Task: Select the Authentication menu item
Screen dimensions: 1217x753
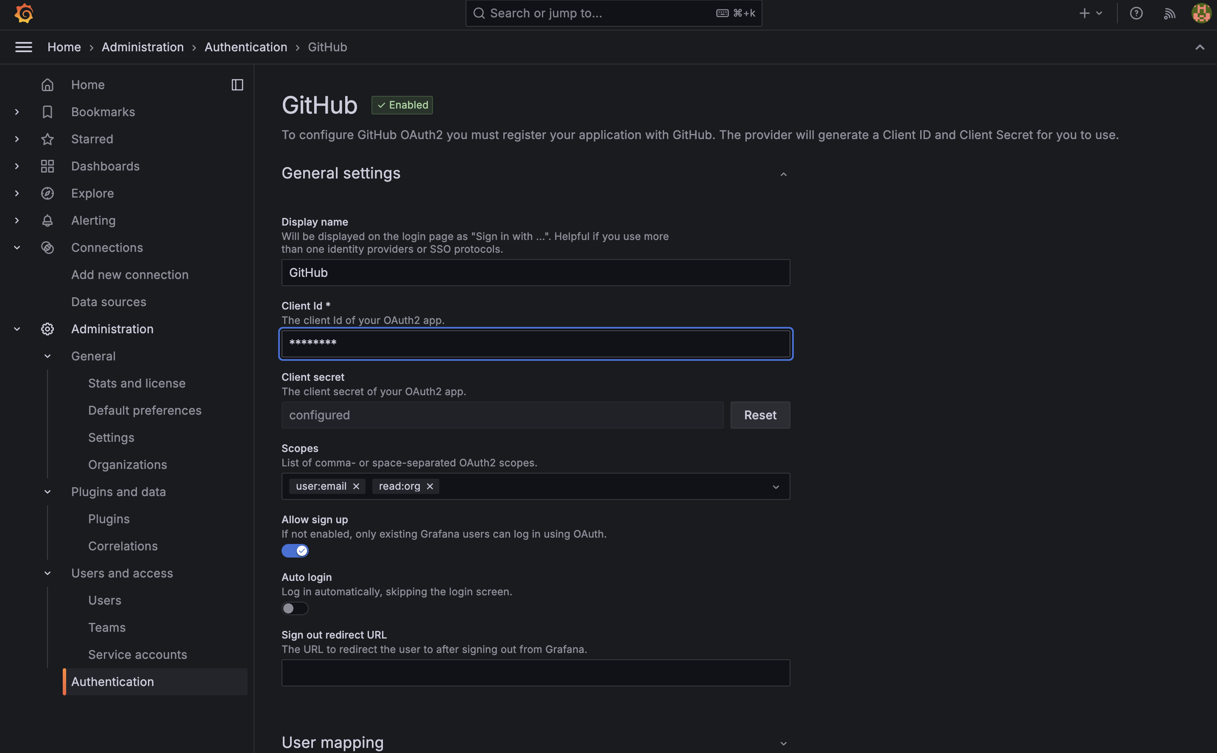Action: click(112, 682)
